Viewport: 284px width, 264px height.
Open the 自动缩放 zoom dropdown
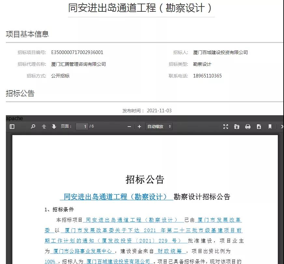159,126
